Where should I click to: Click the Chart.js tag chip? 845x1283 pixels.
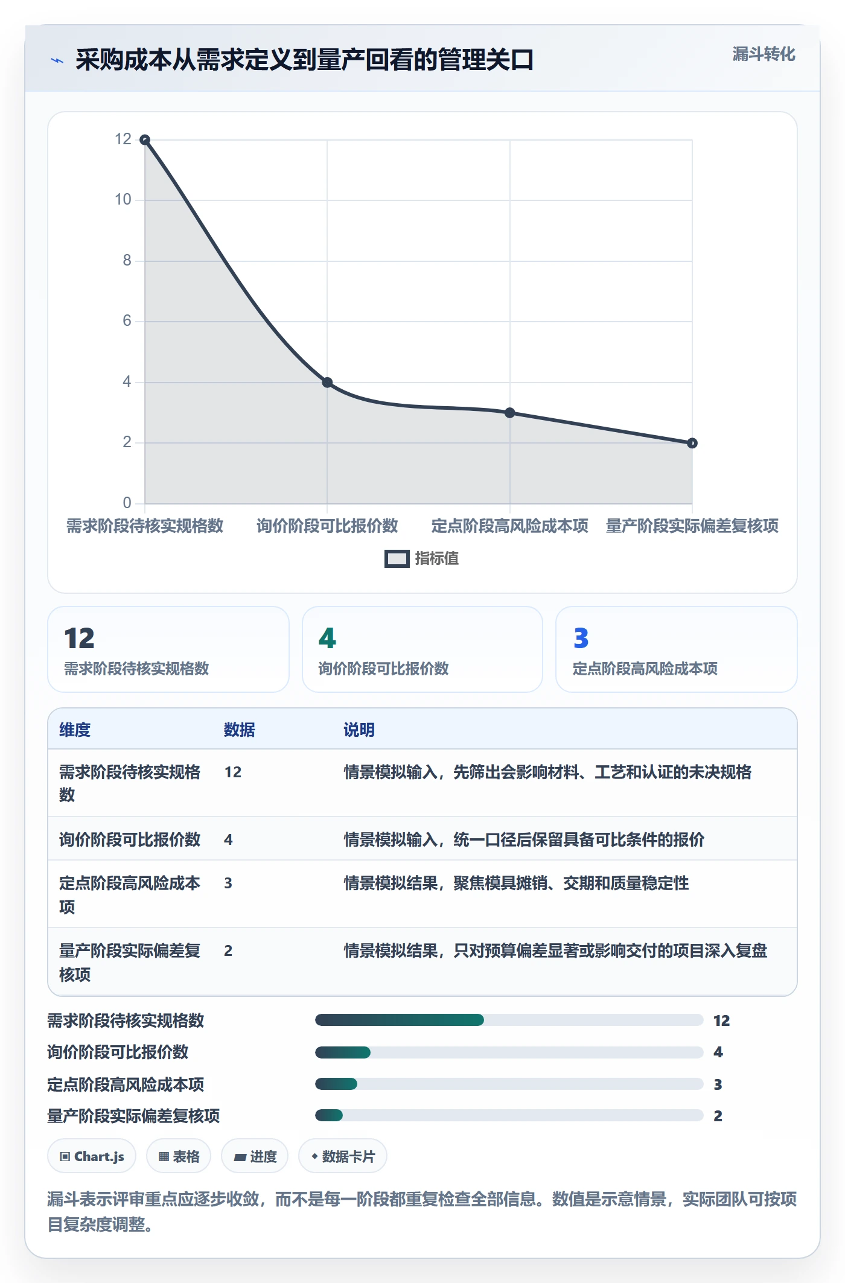(92, 1156)
